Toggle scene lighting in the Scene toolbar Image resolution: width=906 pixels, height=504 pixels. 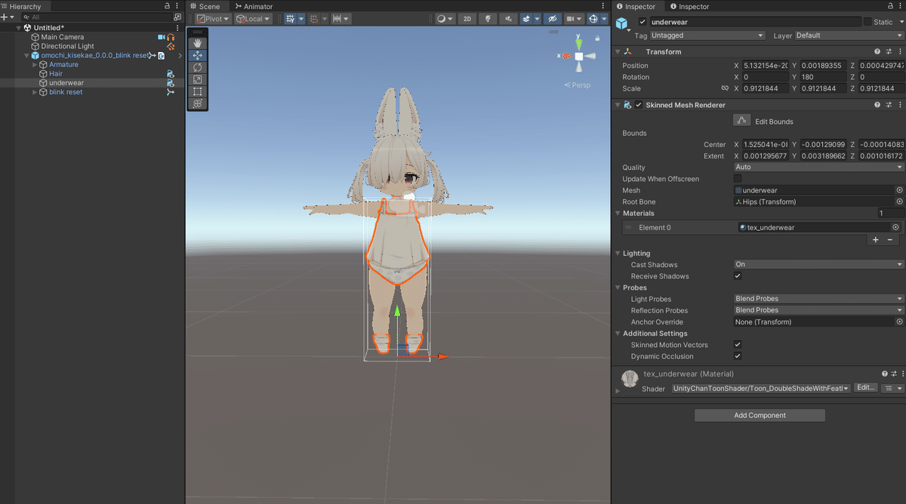tap(487, 19)
